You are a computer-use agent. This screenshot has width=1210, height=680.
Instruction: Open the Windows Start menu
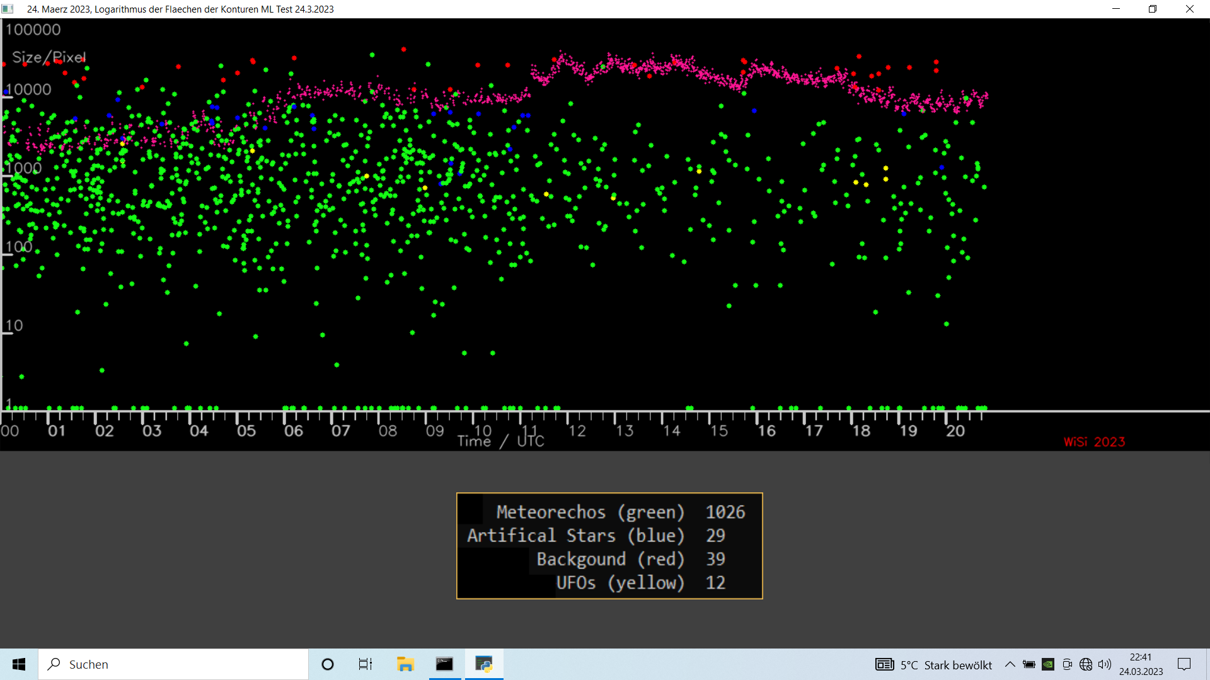(19, 664)
